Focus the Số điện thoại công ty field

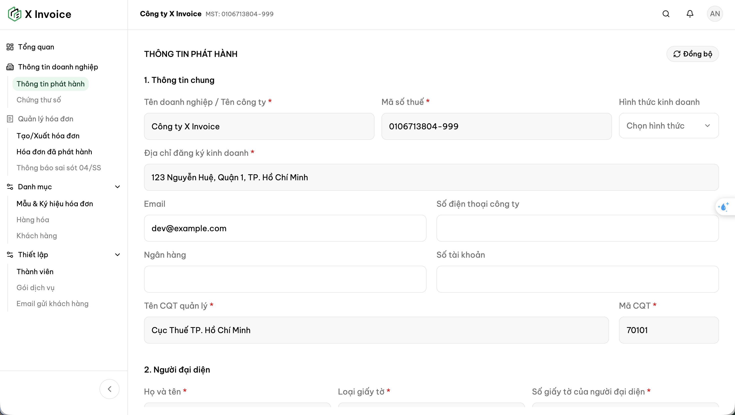(x=577, y=228)
